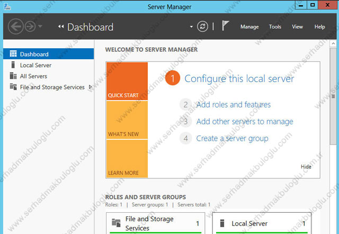Open dropdown arrow beside refresh button
This screenshot has height=234, width=339.
click(x=191, y=27)
